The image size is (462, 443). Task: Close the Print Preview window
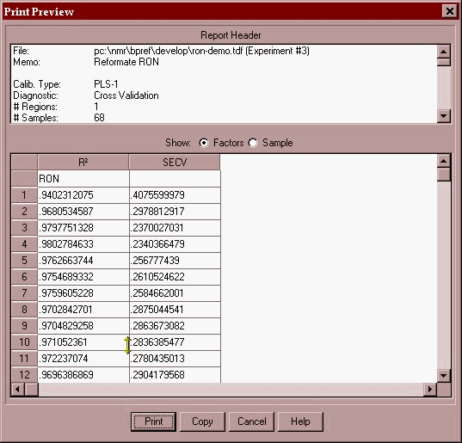pos(450,11)
